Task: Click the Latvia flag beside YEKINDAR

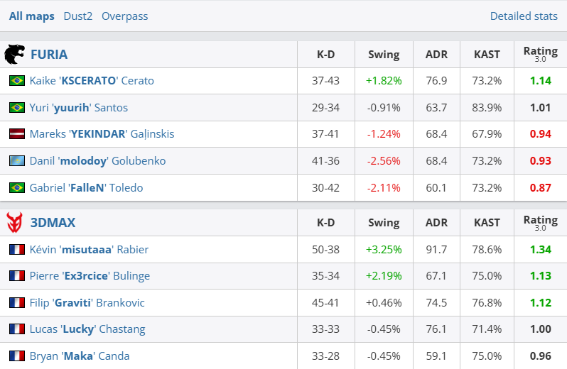Action: 17,134
